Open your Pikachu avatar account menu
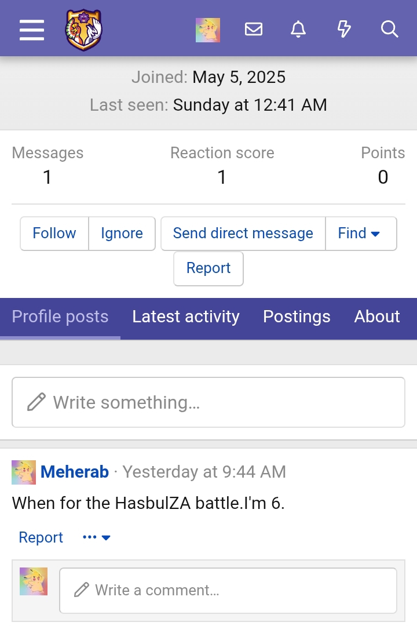417x633 pixels. [x=207, y=30]
